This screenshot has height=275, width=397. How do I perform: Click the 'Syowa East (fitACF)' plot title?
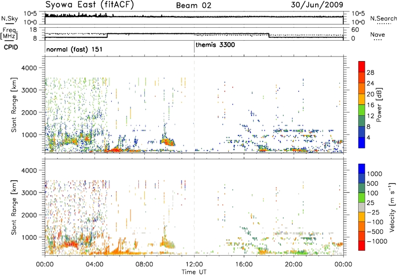tap(90, 5)
